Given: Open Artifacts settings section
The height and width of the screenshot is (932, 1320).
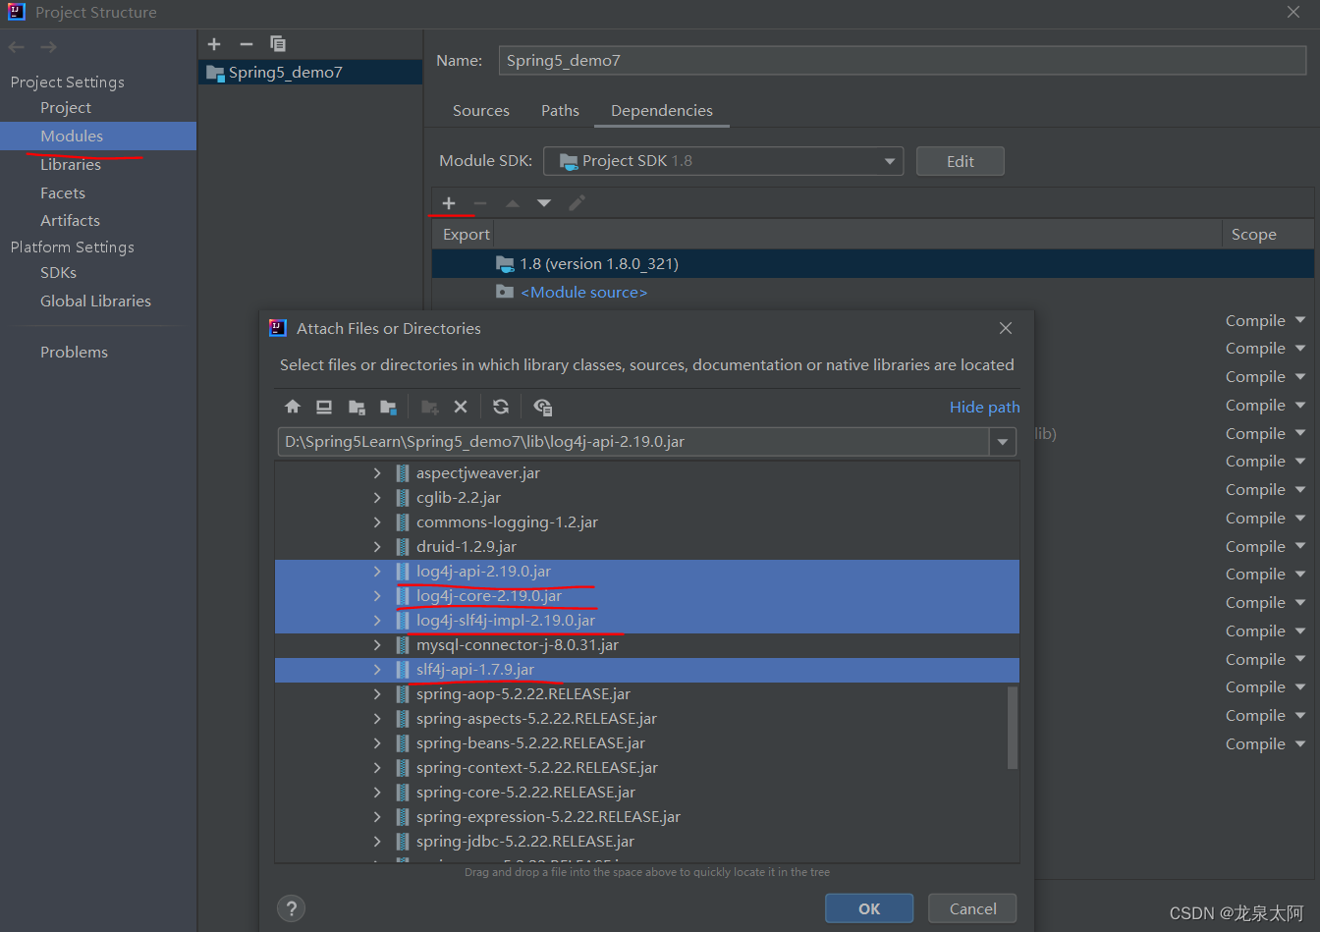Looking at the screenshot, I should [70, 221].
